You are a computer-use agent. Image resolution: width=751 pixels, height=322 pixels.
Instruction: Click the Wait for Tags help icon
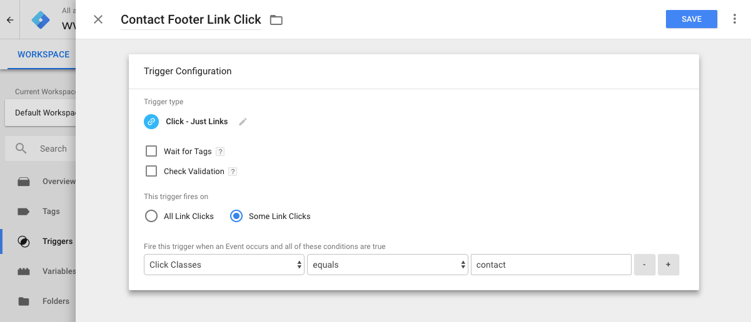[x=220, y=152]
